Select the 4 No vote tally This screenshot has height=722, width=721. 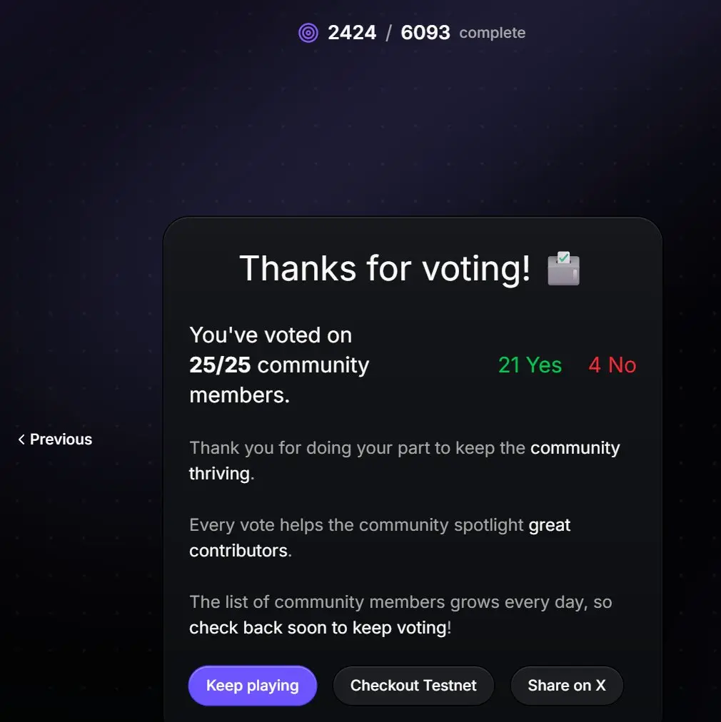click(612, 365)
